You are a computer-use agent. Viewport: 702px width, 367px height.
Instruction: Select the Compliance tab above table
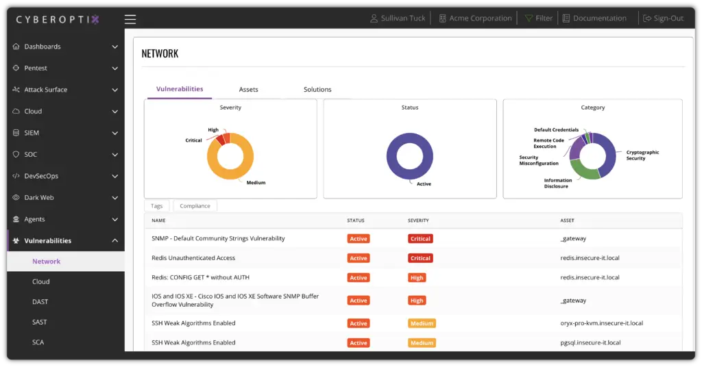pyautogui.click(x=195, y=206)
